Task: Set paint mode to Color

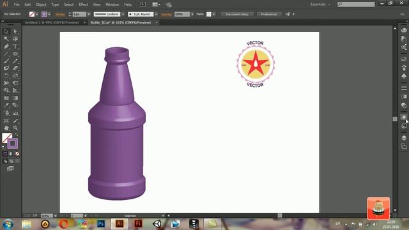Action: pos(5,154)
